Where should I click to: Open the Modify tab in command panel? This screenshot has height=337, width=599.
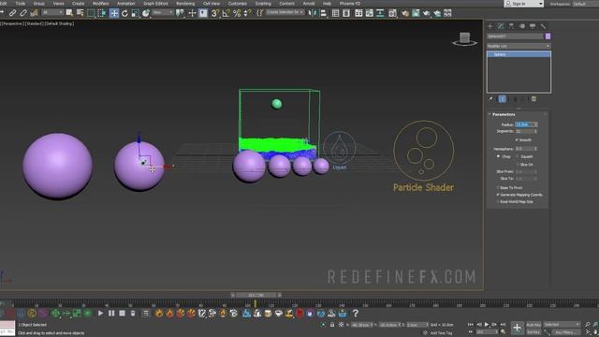(501, 26)
